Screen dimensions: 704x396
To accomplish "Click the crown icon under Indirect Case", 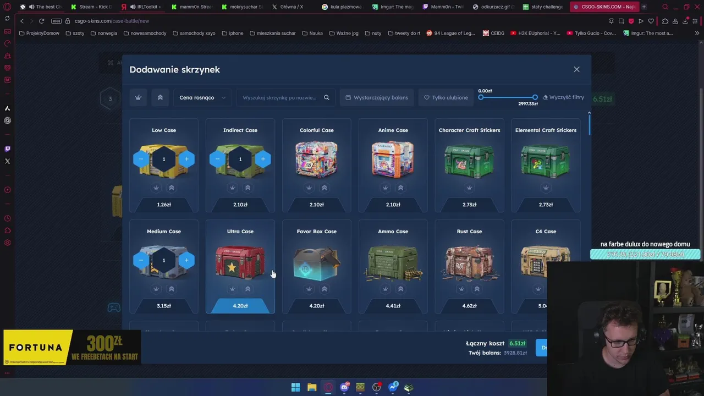I will coord(233,188).
